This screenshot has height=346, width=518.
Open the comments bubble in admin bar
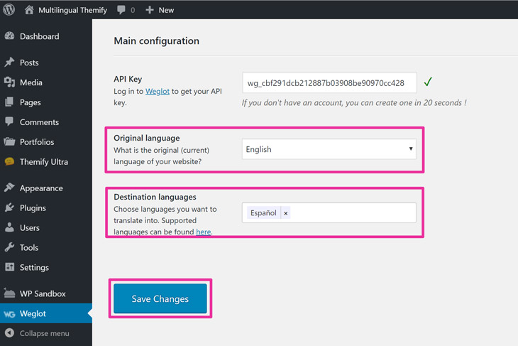(x=121, y=10)
